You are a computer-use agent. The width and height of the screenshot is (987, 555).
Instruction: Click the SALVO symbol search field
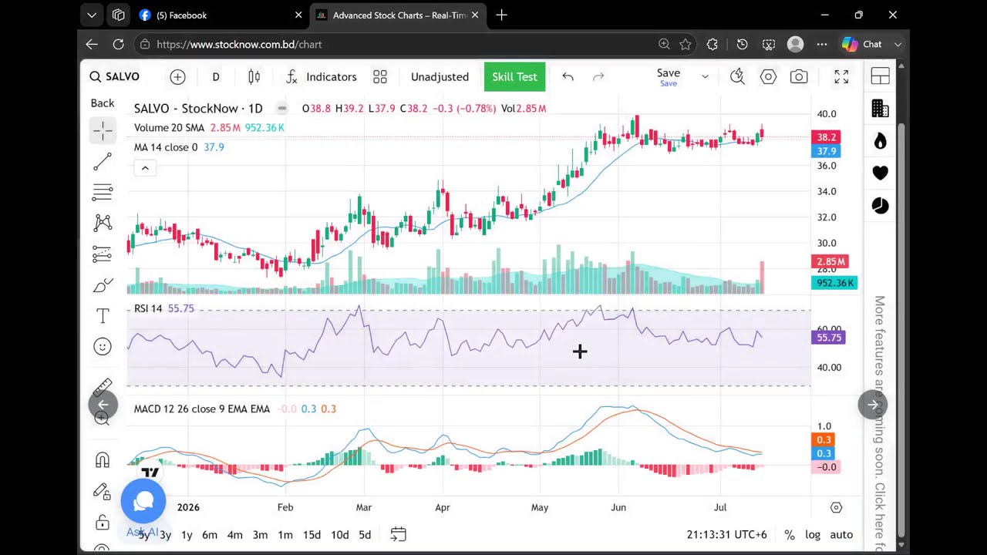(x=115, y=76)
